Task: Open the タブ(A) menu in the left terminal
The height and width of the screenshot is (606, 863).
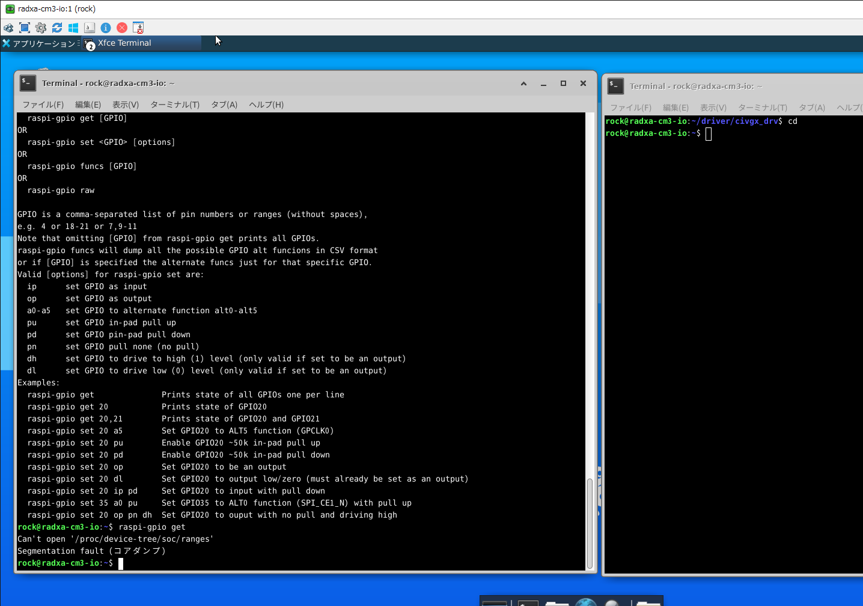Action: 224,105
